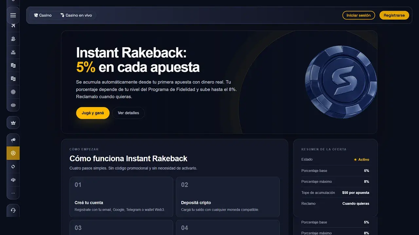Open the headset support icon

pyautogui.click(x=13, y=211)
